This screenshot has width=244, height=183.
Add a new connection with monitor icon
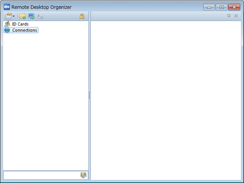click(31, 16)
